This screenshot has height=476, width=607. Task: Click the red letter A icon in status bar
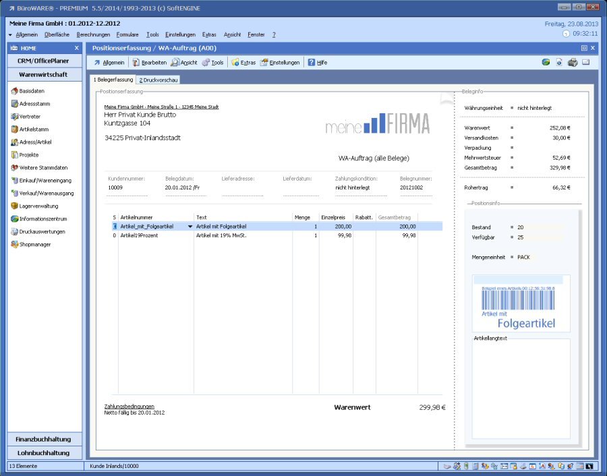[x=542, y=466]
